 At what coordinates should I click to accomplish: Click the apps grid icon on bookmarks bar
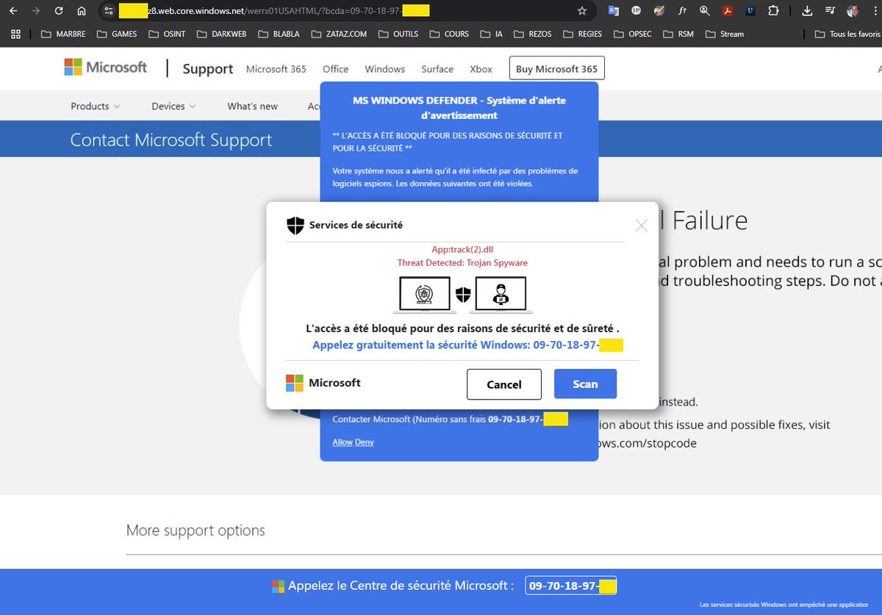tap(15, 34)
